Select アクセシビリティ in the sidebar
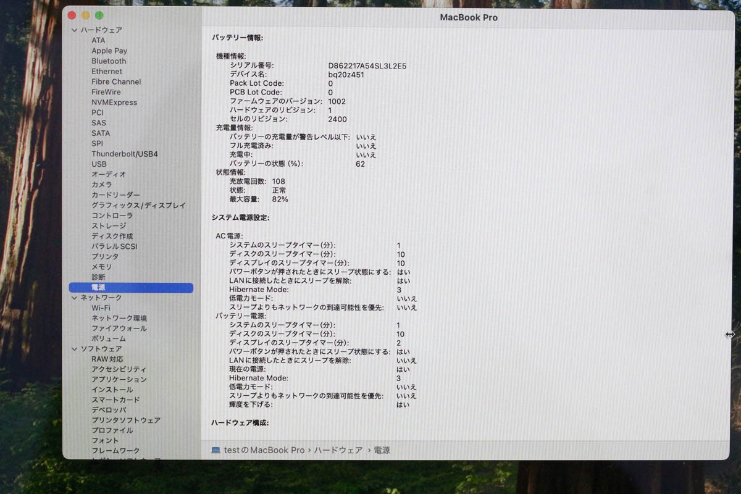 pyautogui.click(x=119, y=369)
